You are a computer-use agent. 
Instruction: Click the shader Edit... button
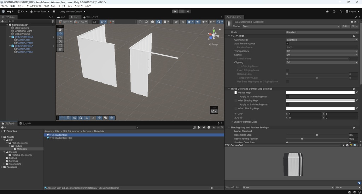(345, 26)
